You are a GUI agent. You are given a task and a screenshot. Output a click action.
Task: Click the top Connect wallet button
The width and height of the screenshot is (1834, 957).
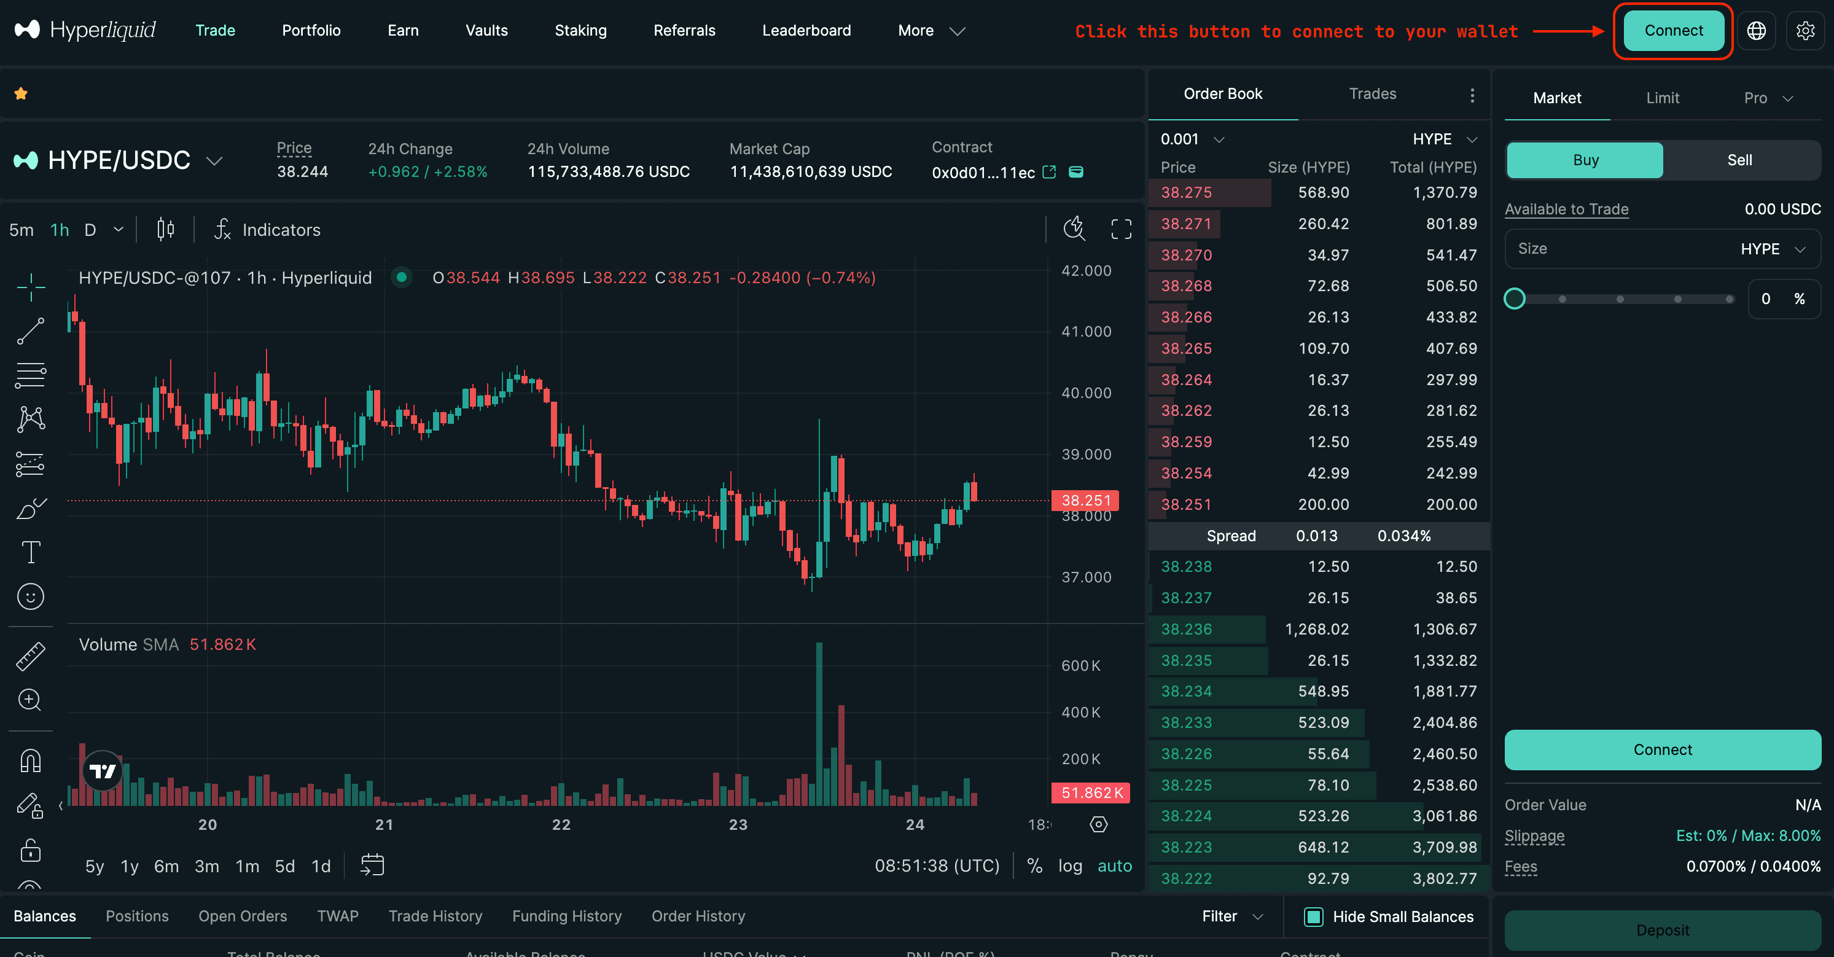coord(1673,31)
